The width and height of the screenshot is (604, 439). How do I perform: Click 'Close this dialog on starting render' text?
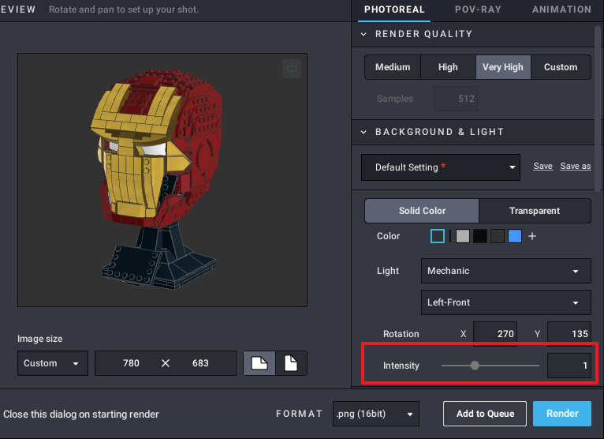(x=81, y=415)
